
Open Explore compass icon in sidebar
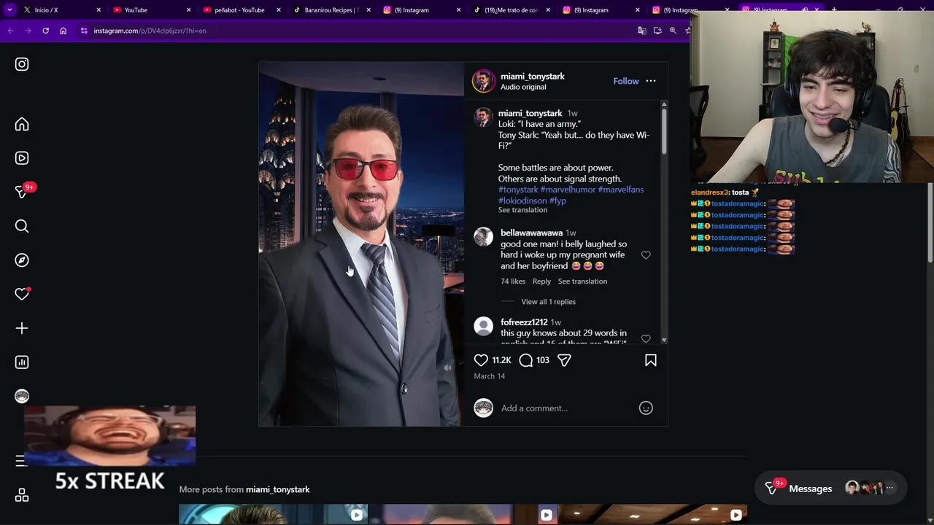(22, 260)
